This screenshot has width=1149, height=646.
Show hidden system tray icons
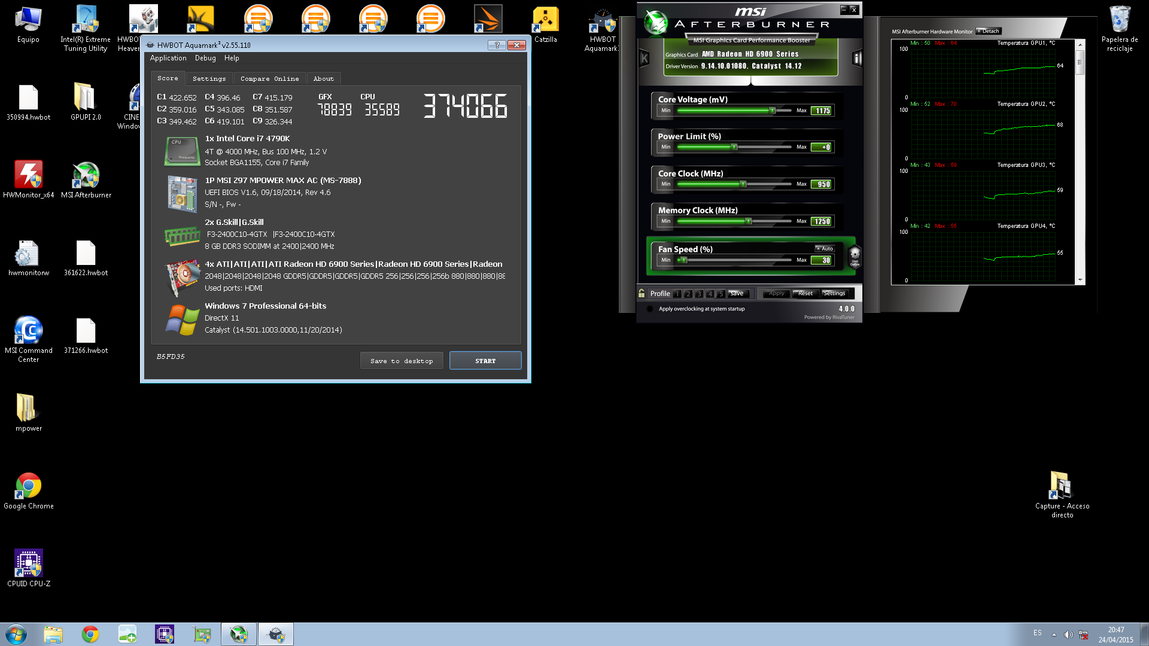pos(1054,635)
